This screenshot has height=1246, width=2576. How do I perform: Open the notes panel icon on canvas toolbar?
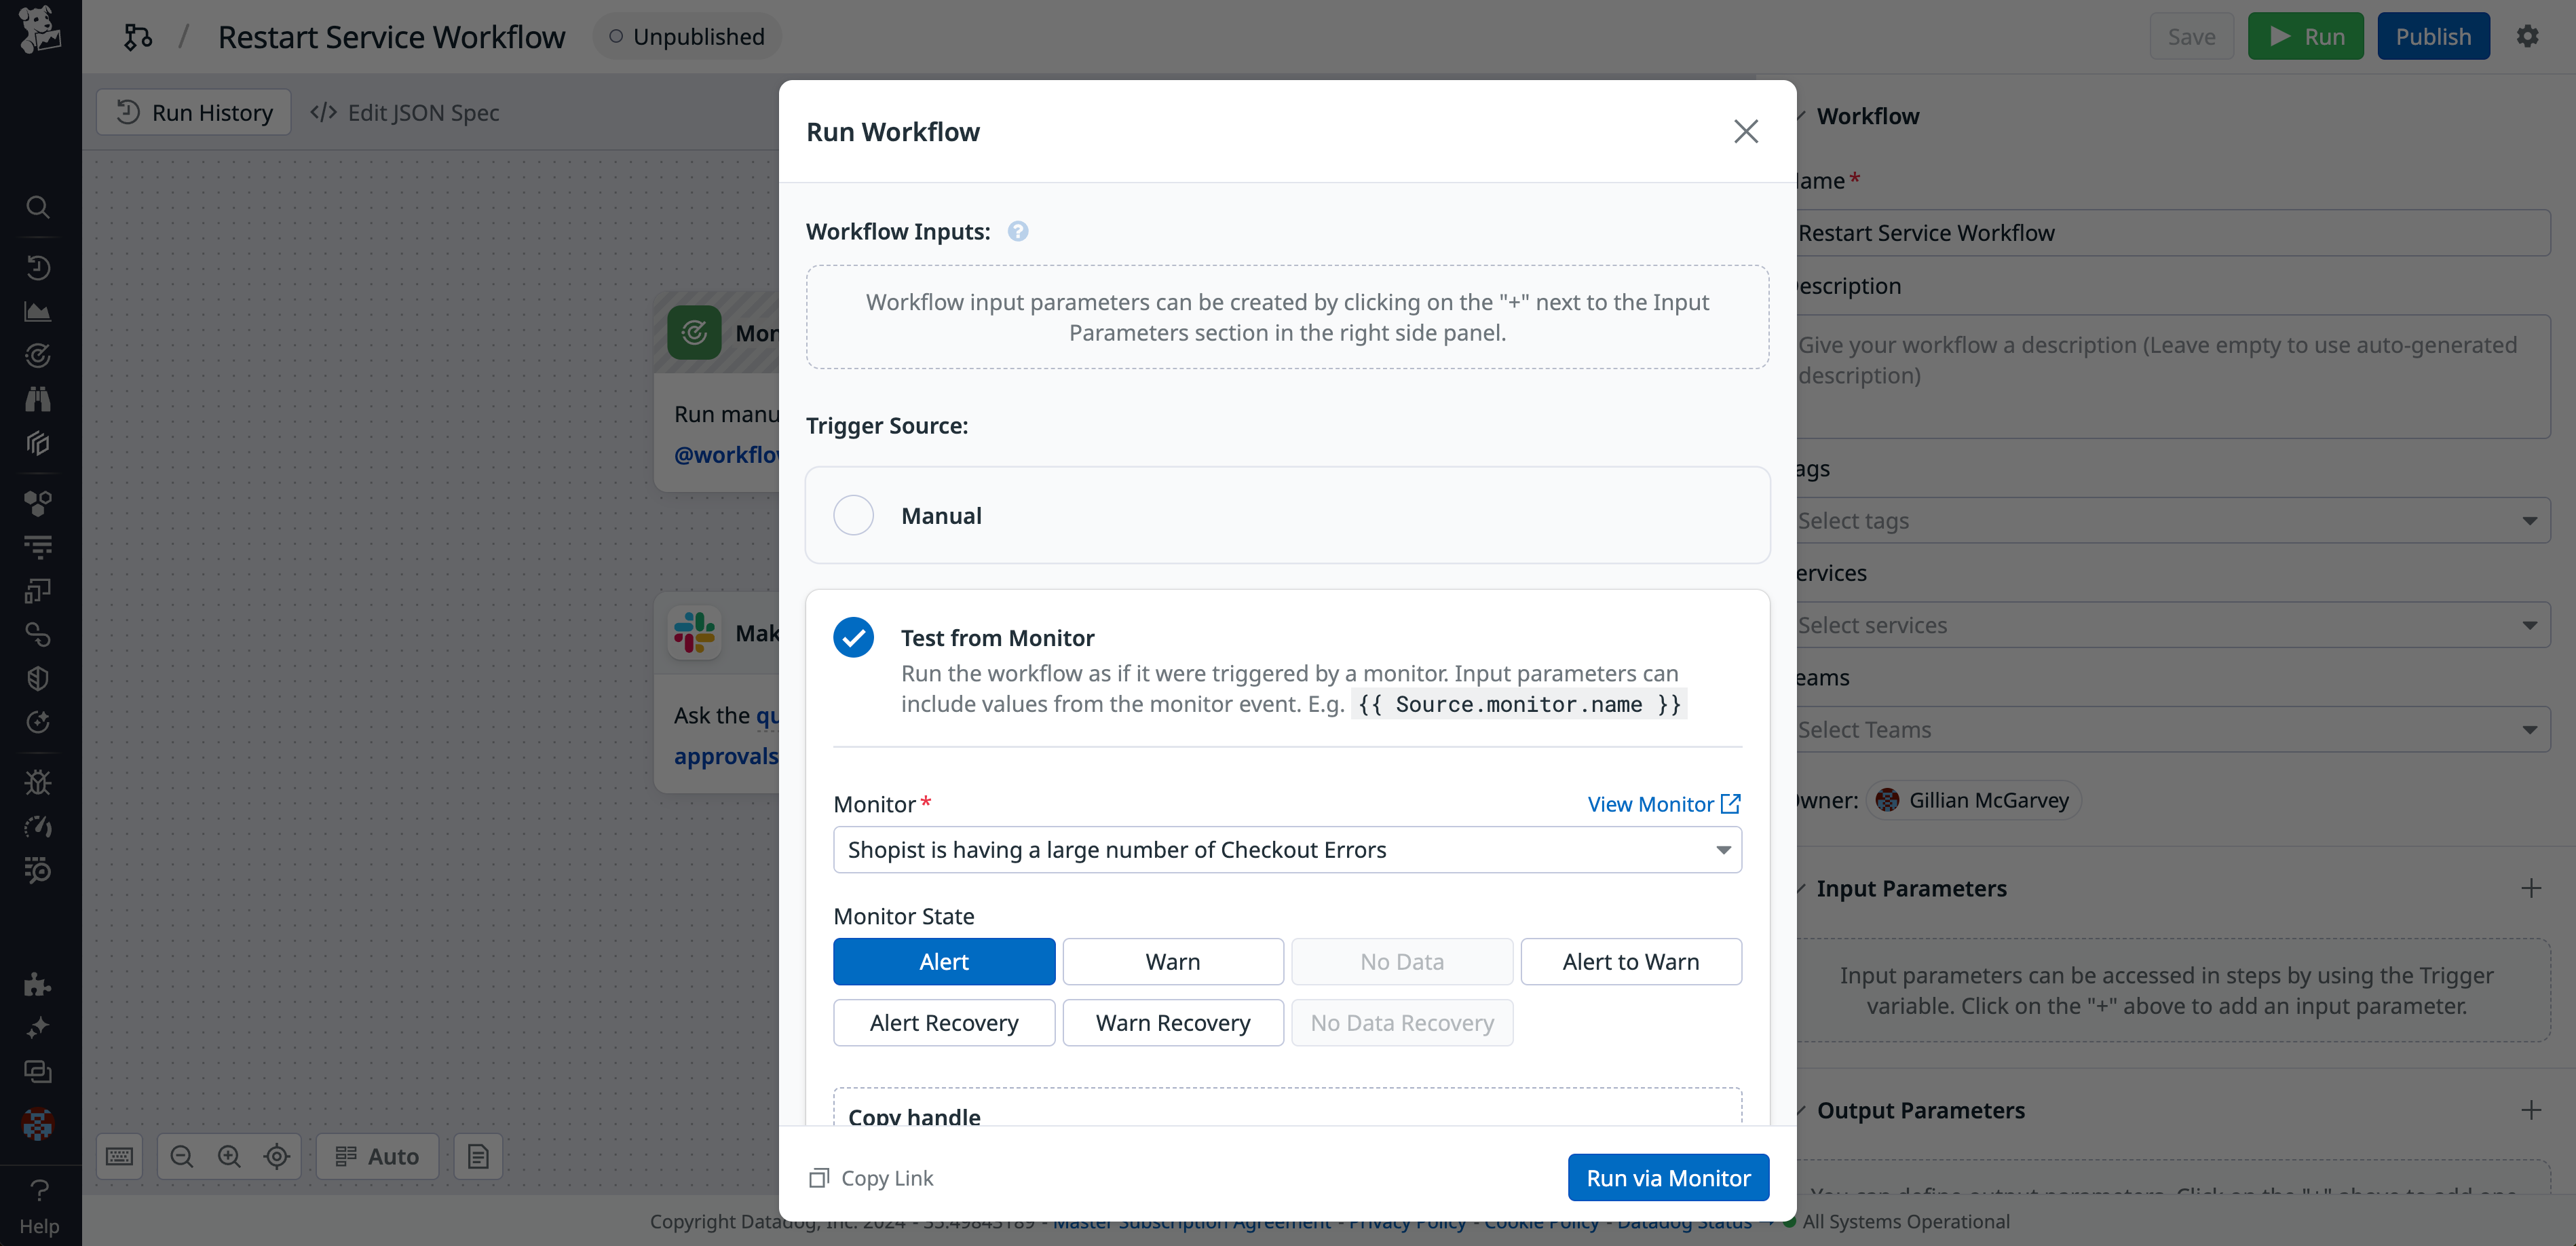478,1156
